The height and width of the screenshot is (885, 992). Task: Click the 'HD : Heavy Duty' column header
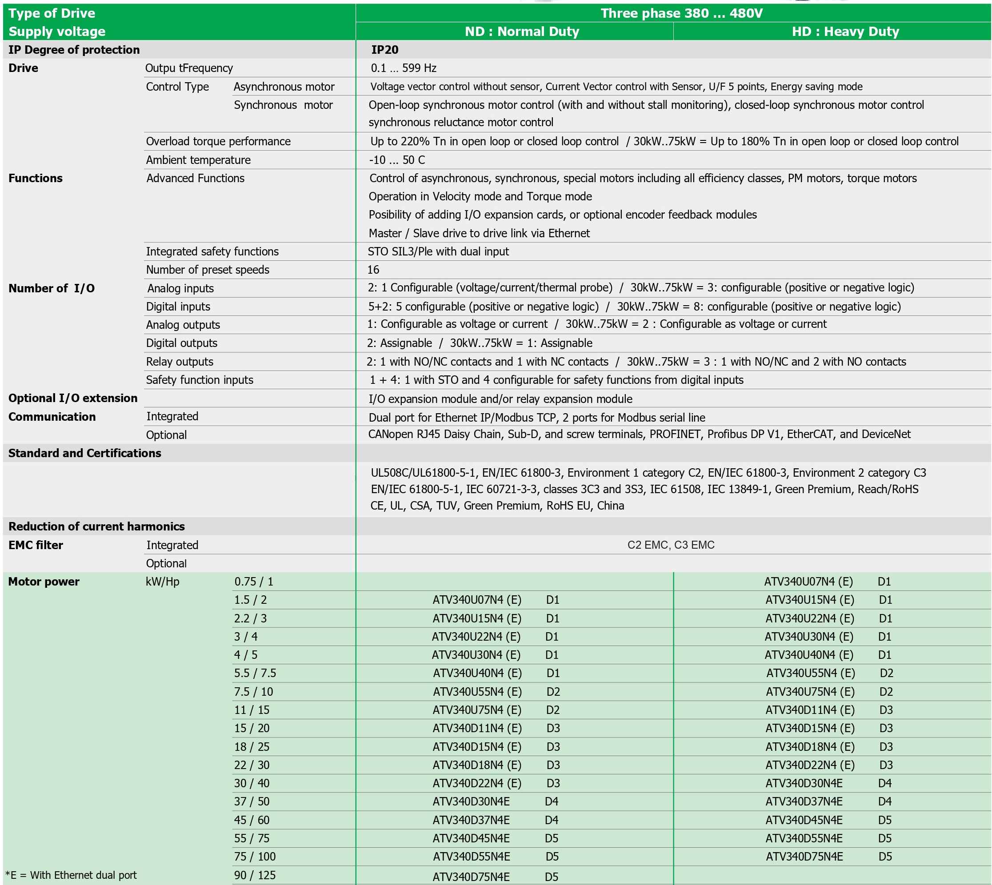[845, 32]
